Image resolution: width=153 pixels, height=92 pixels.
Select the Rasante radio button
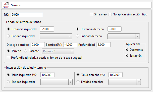[25, 51]
